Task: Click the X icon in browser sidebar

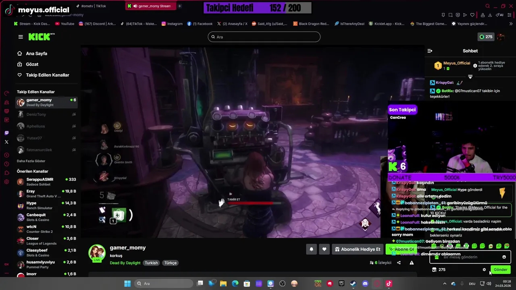Action: (x=6, y=142)
